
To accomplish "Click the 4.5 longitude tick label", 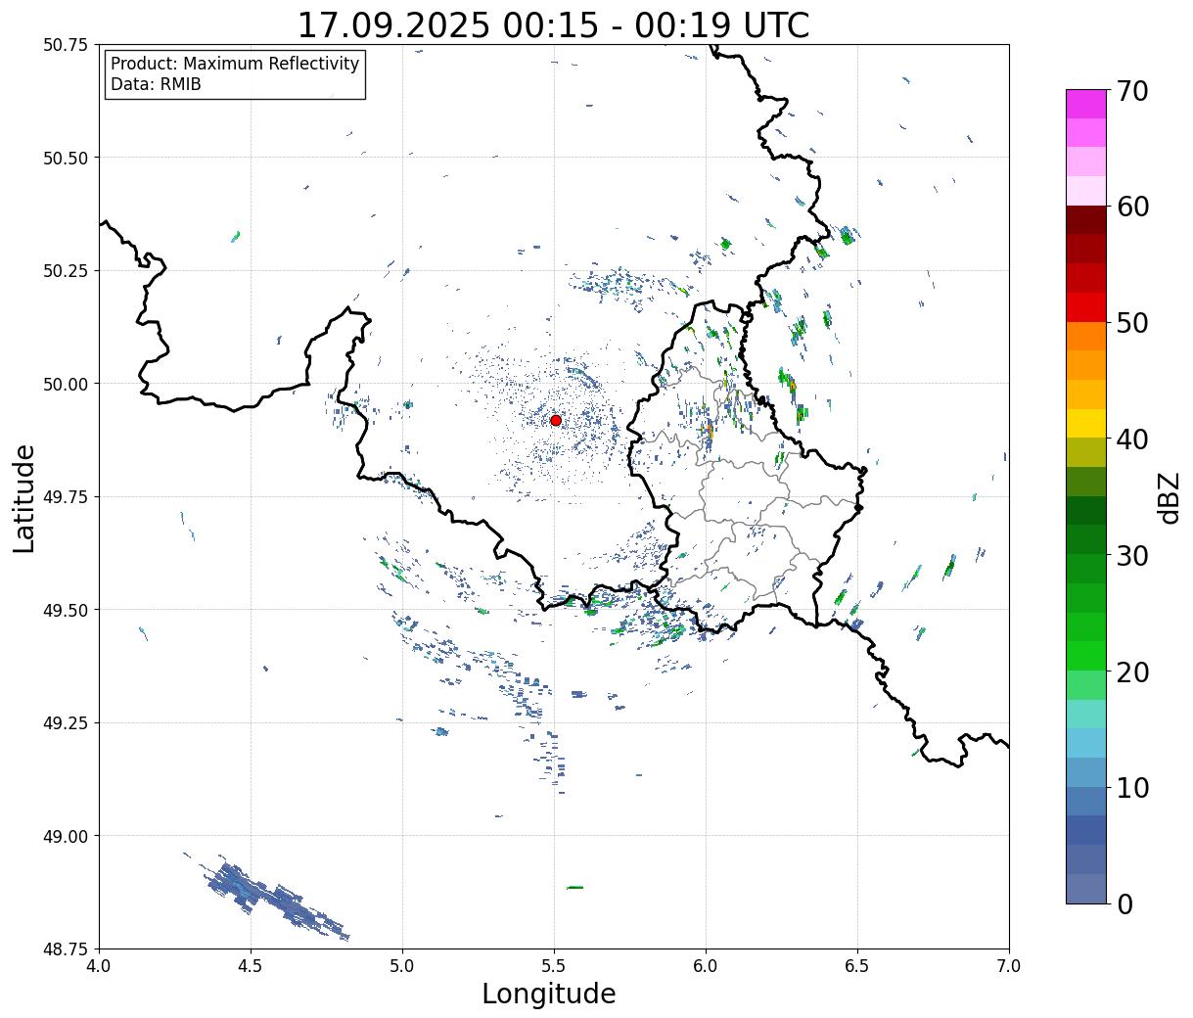I will click(251, 966).
